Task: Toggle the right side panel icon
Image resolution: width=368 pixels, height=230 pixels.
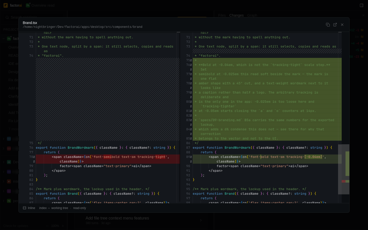Action: point(362,5)
